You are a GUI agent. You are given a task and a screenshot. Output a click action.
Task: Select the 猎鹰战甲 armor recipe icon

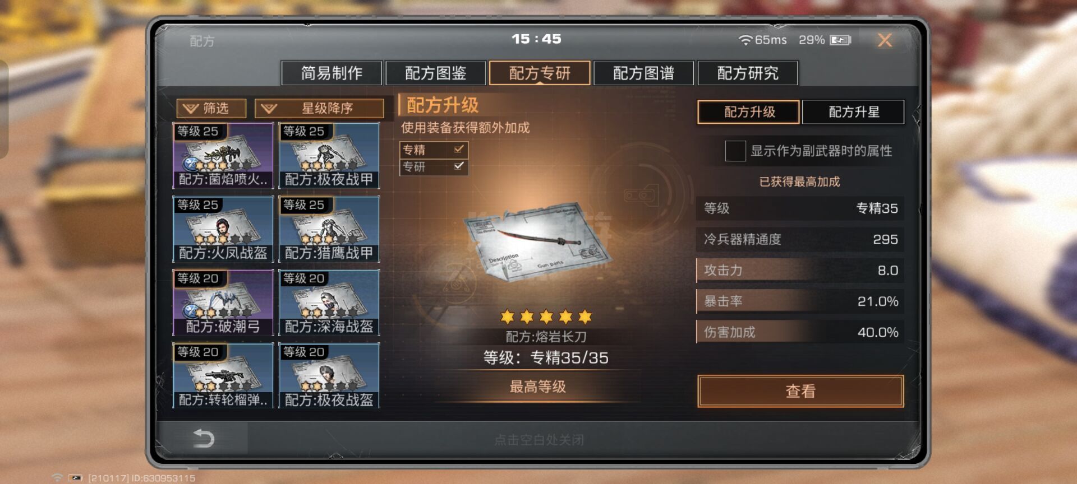(x=329, y=229)
